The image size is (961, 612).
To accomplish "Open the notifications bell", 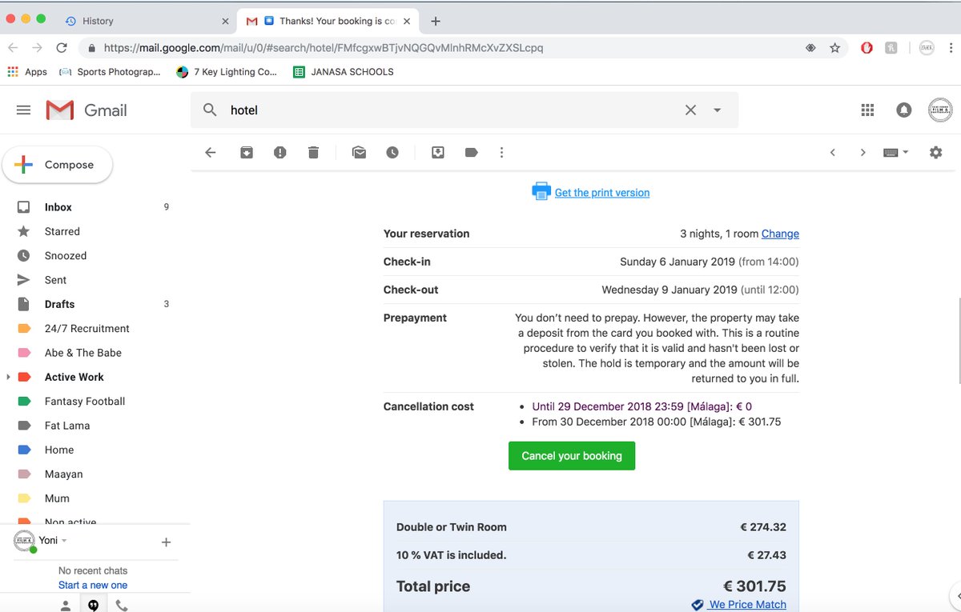I will tap(904, 110).
